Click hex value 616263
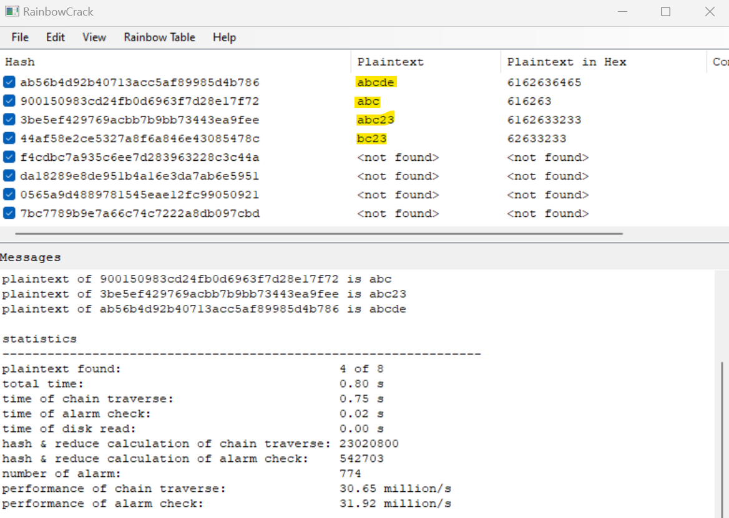 [x=529, y=101]
